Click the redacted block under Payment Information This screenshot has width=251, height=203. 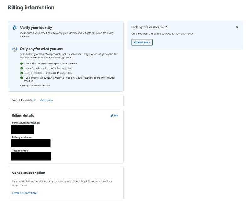point(22,129)
